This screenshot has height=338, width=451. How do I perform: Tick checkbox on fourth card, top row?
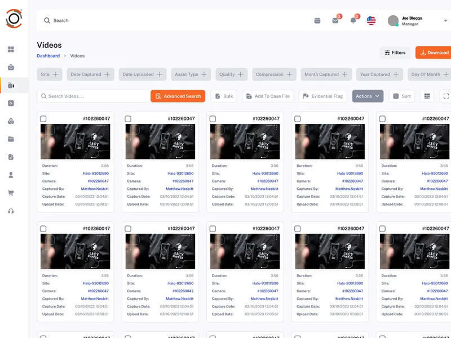pos(298,119)
